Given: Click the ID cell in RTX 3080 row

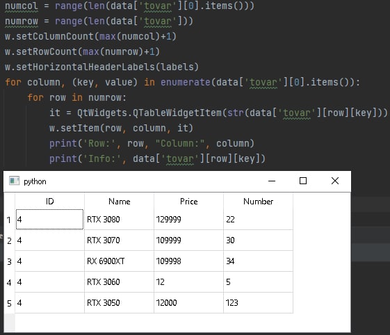Looking at the screenshot, I should pyautogui.click(x=50, y=220).
